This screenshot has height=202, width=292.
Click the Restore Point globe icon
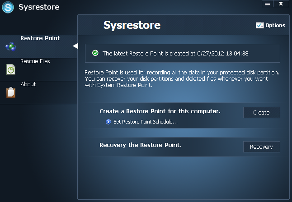(x=10, y=46)
